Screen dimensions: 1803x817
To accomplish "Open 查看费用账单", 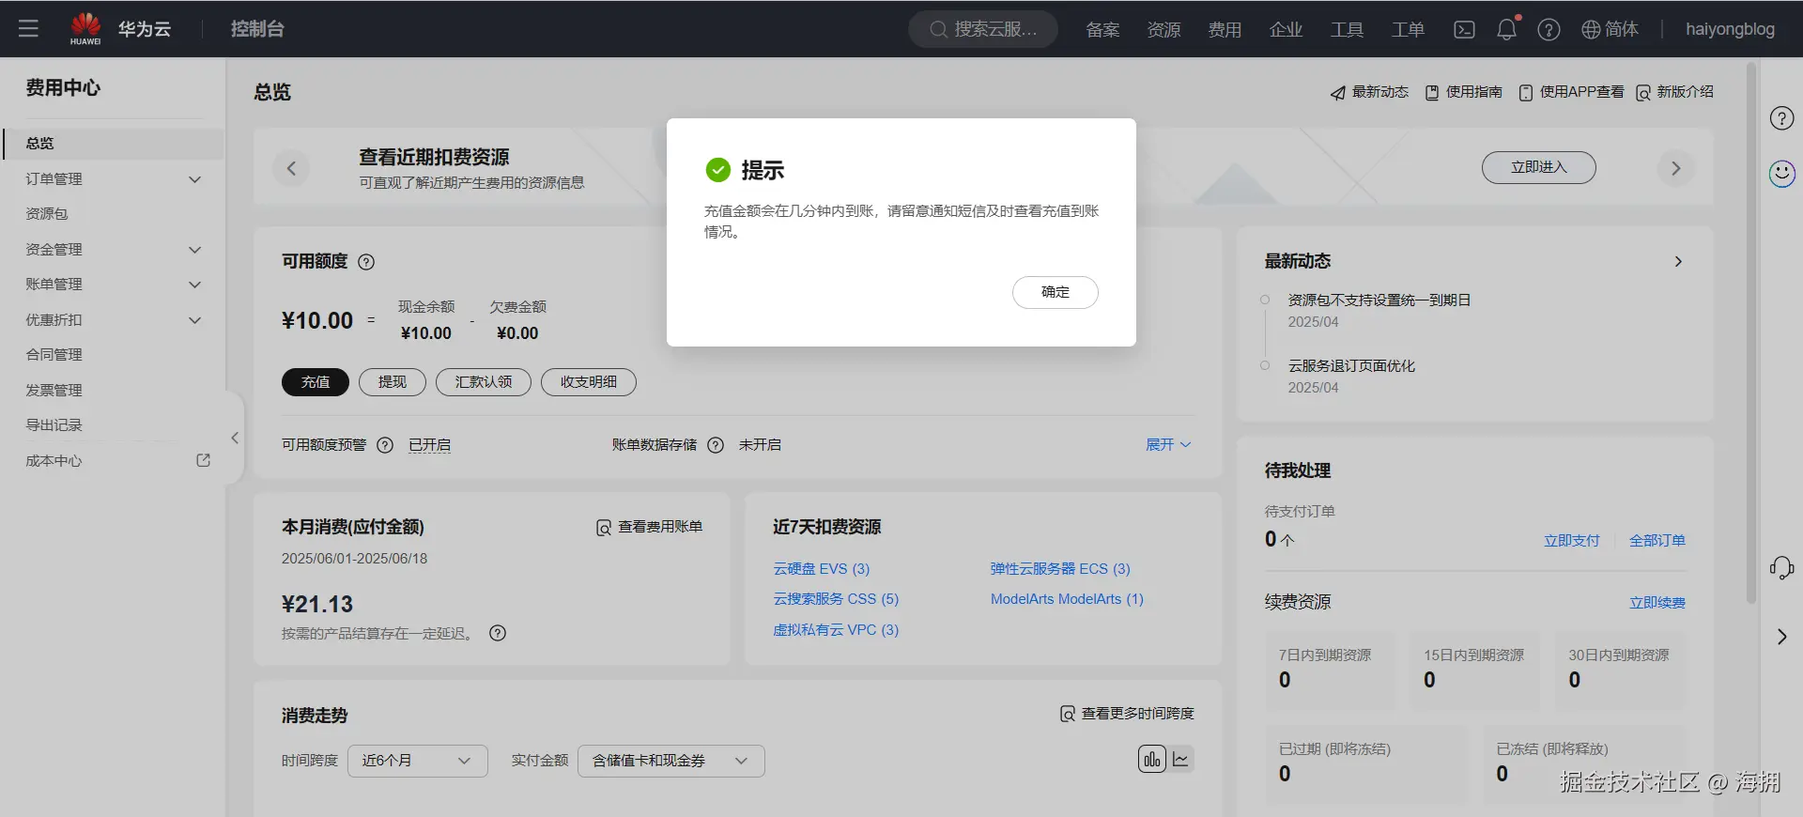I will click(650, 527).
